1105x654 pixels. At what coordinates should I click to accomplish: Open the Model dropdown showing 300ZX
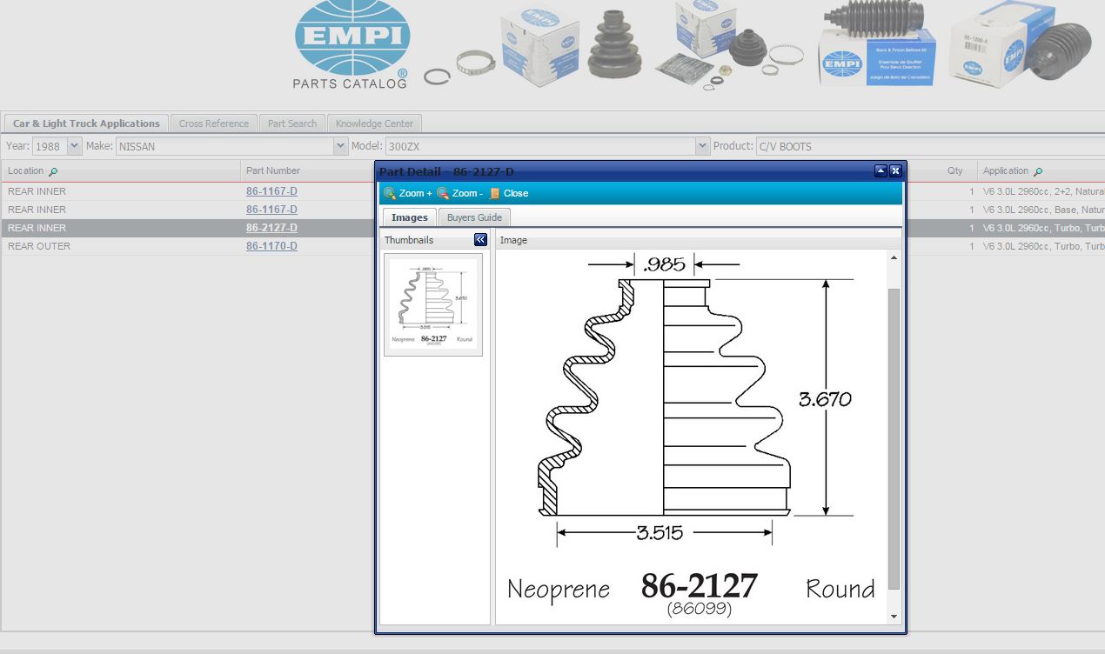pyautogui.click(x=703, y=146)
